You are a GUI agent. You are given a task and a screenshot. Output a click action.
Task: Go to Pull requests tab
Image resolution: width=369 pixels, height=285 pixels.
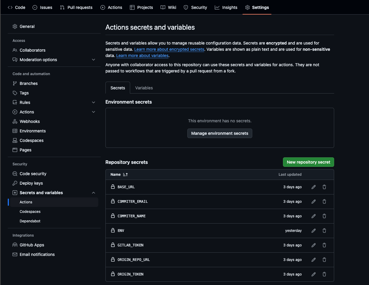(76, 7)
